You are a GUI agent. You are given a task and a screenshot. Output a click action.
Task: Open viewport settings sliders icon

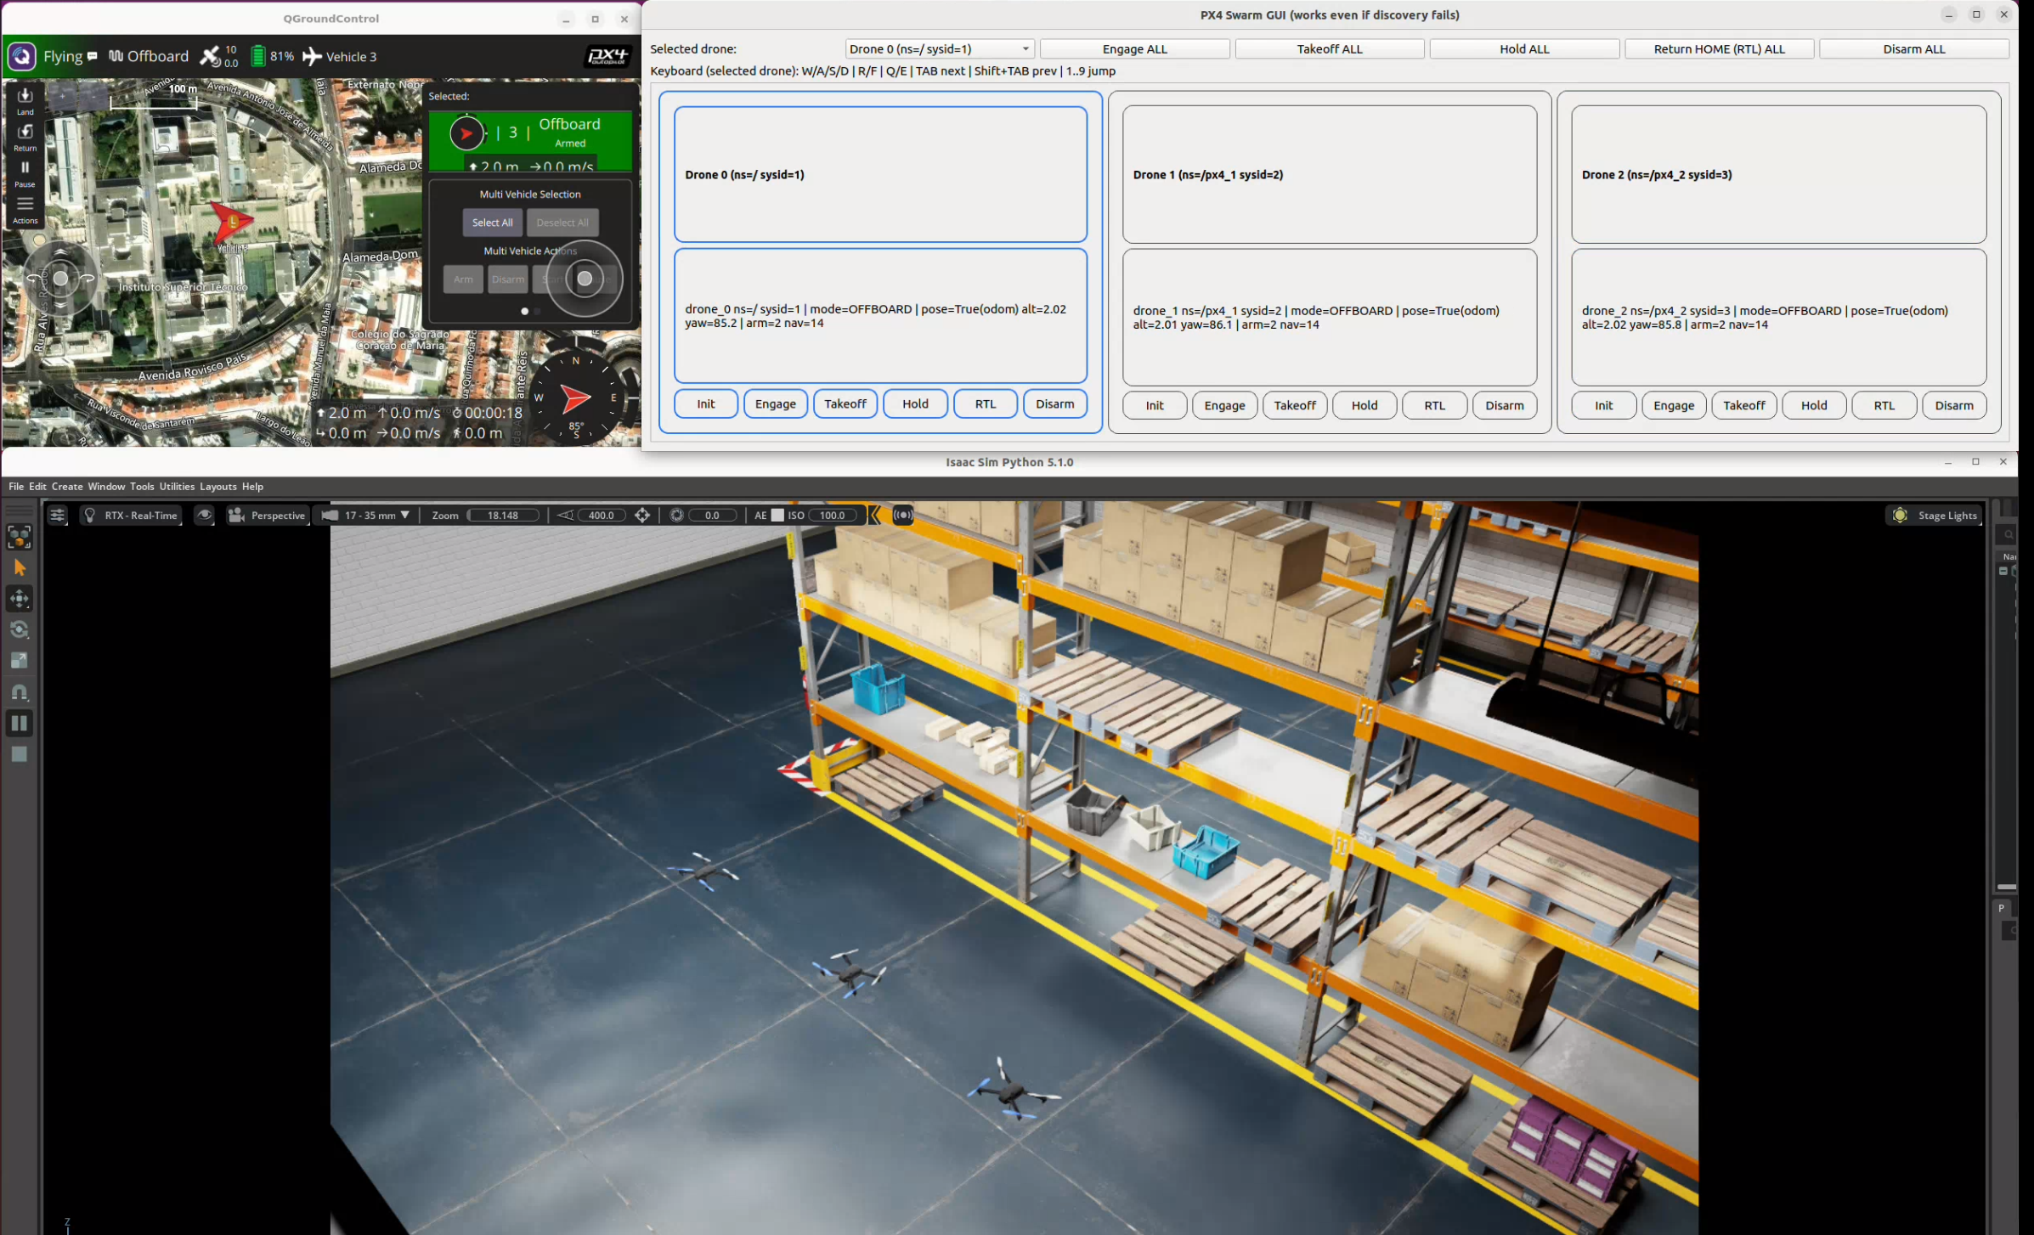pyautogui.click(x=57, y=516)
